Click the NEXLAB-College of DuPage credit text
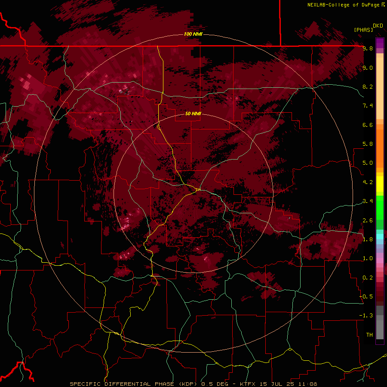Screen dimensions: 387x387 point(344,5)
